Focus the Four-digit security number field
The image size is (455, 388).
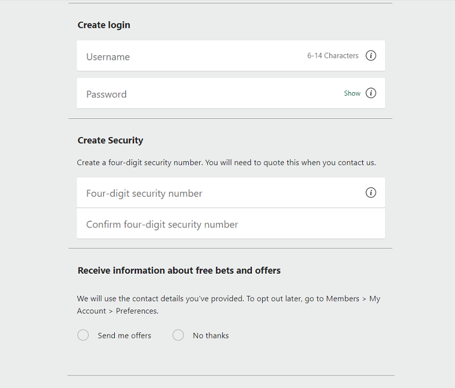click(231, 193)
